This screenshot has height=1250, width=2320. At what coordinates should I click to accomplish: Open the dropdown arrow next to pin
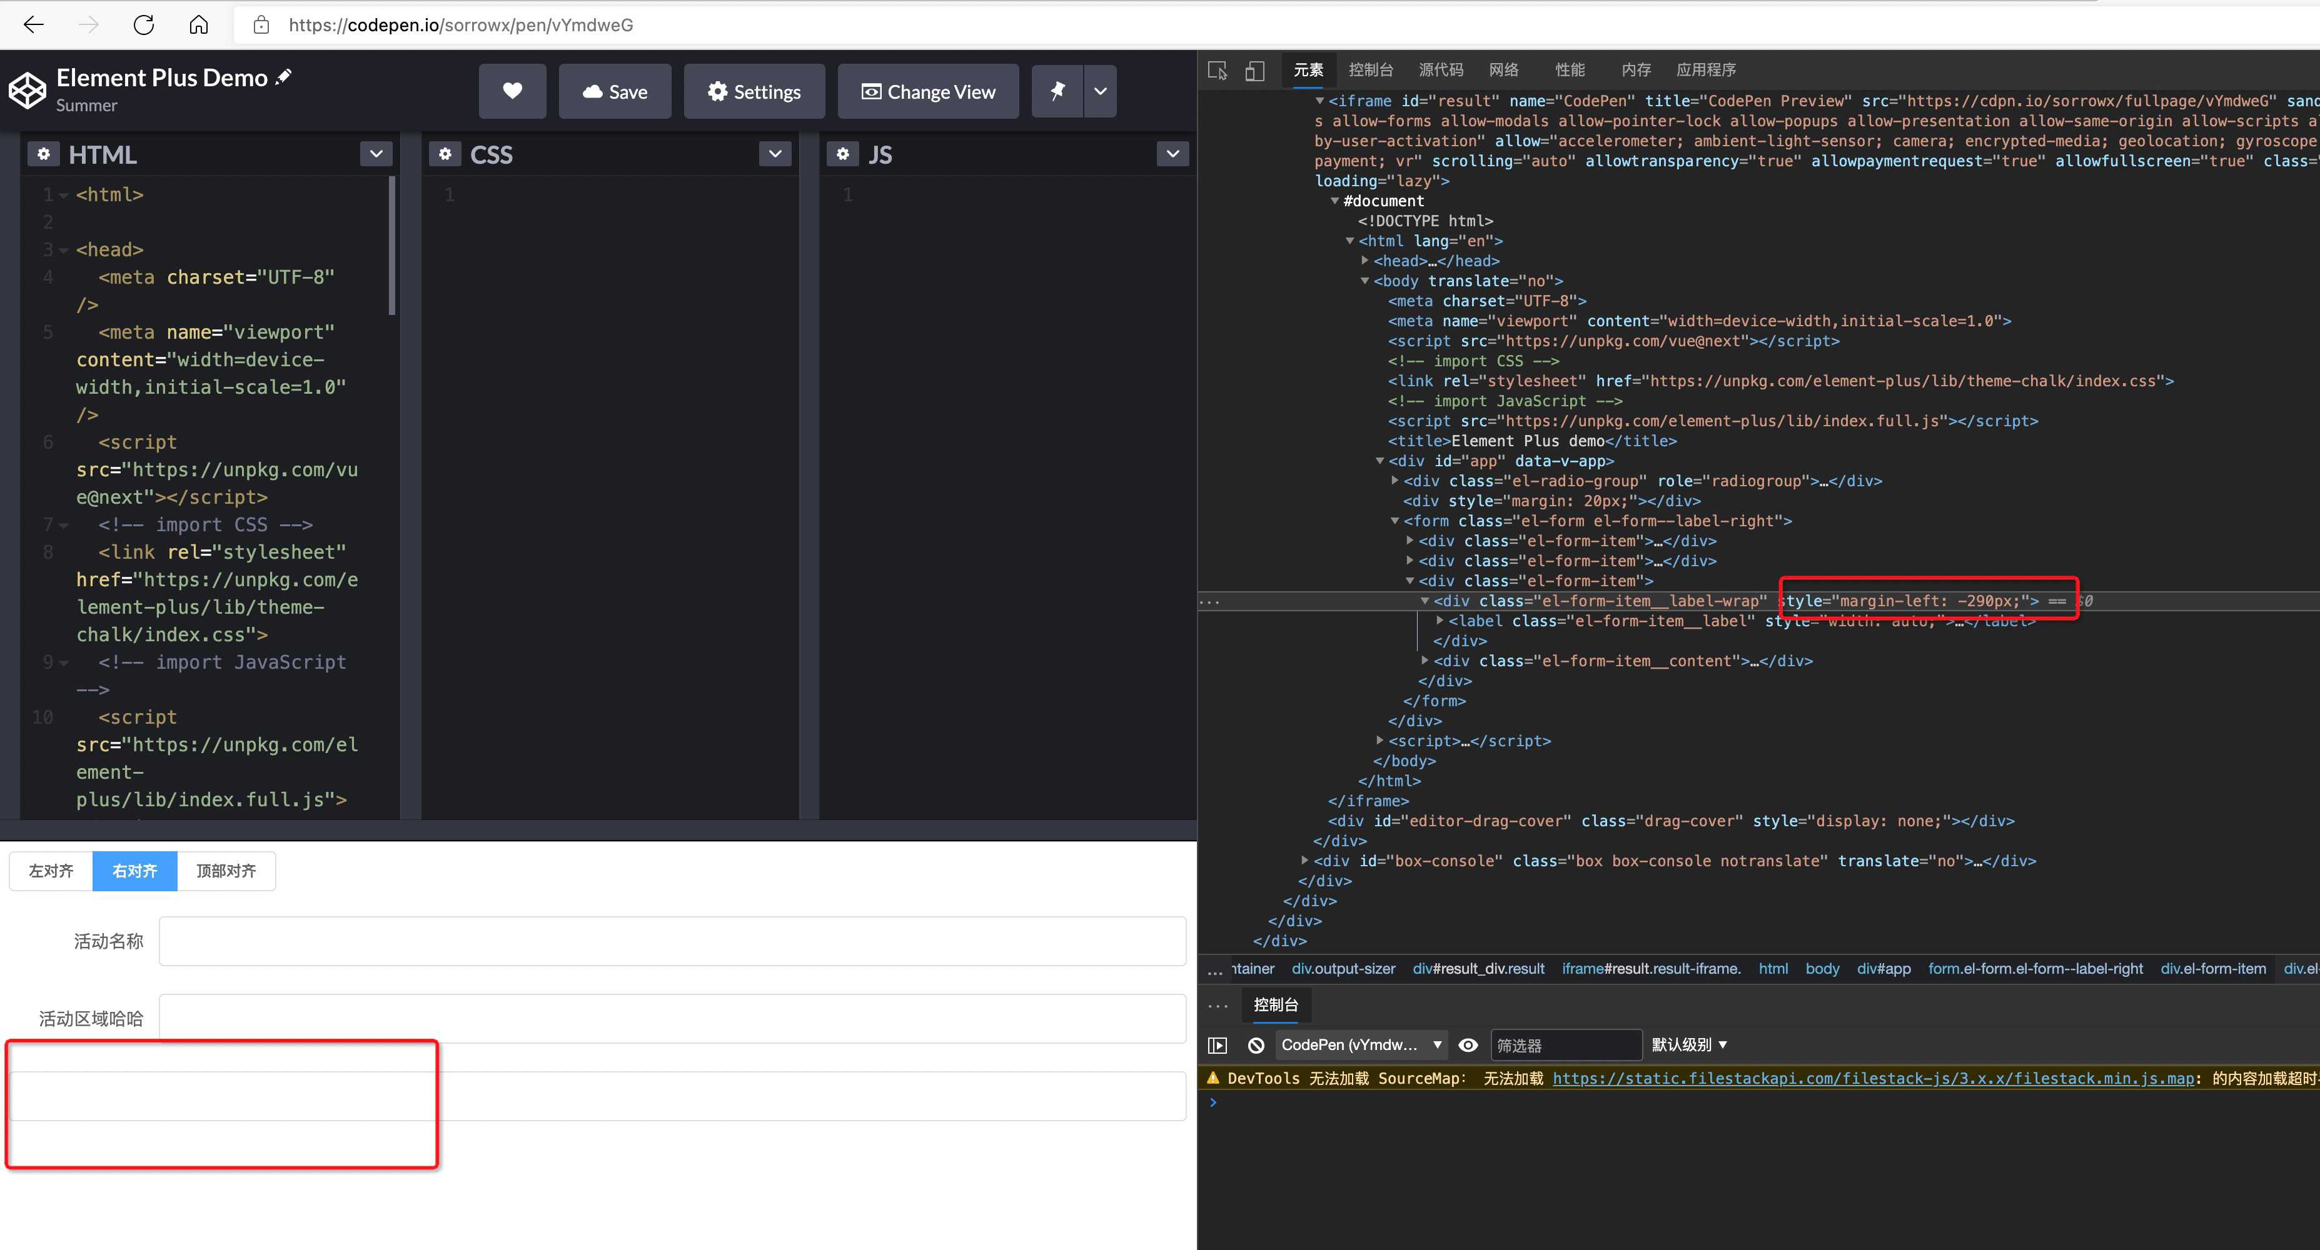(1101, 91)
